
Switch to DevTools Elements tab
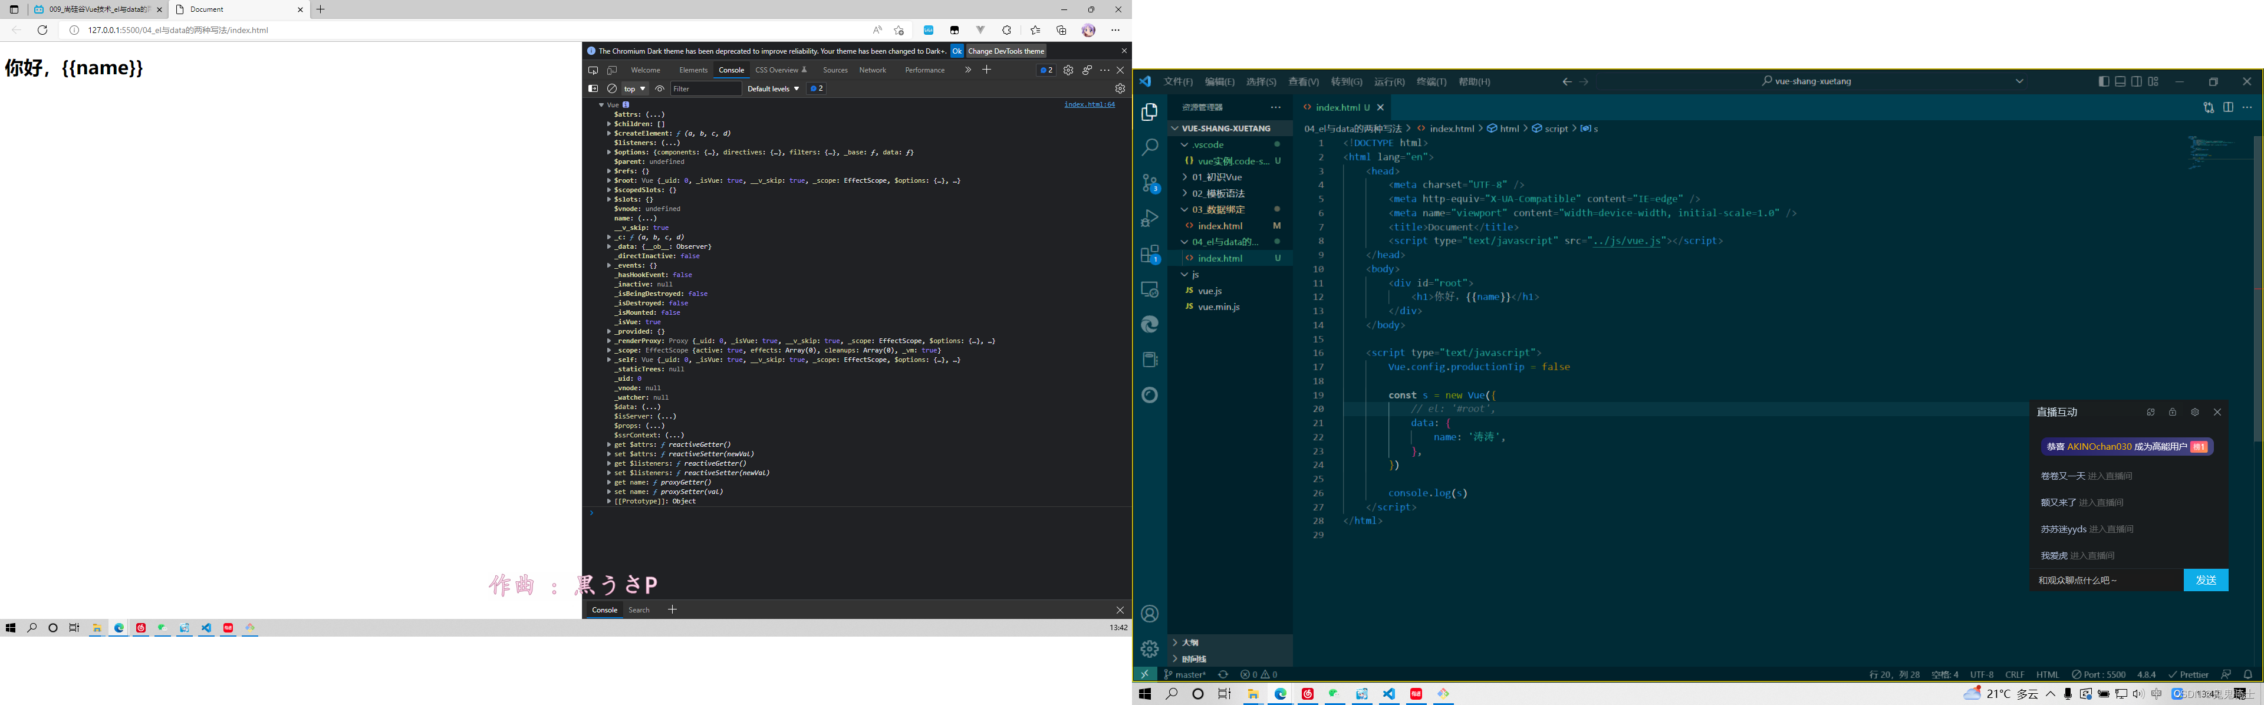(693, 70)
